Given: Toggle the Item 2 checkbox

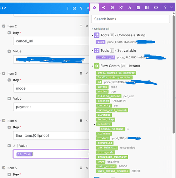Looking at the screenshot, I should pyautogui.click(x=4, y=26).
